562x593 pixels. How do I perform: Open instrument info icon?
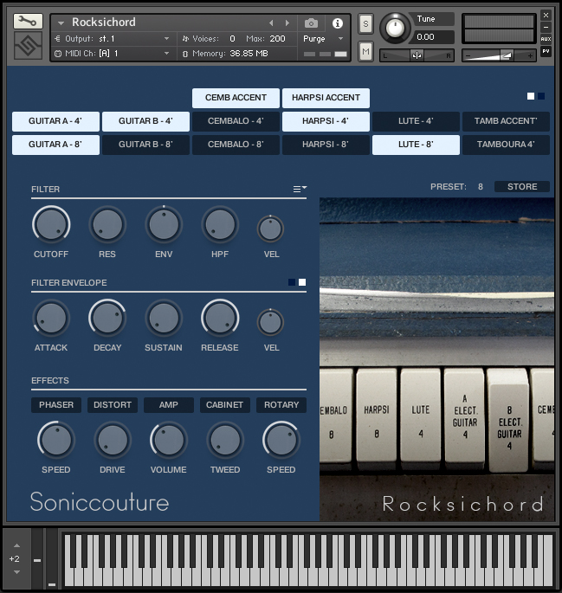pos(338,23)
